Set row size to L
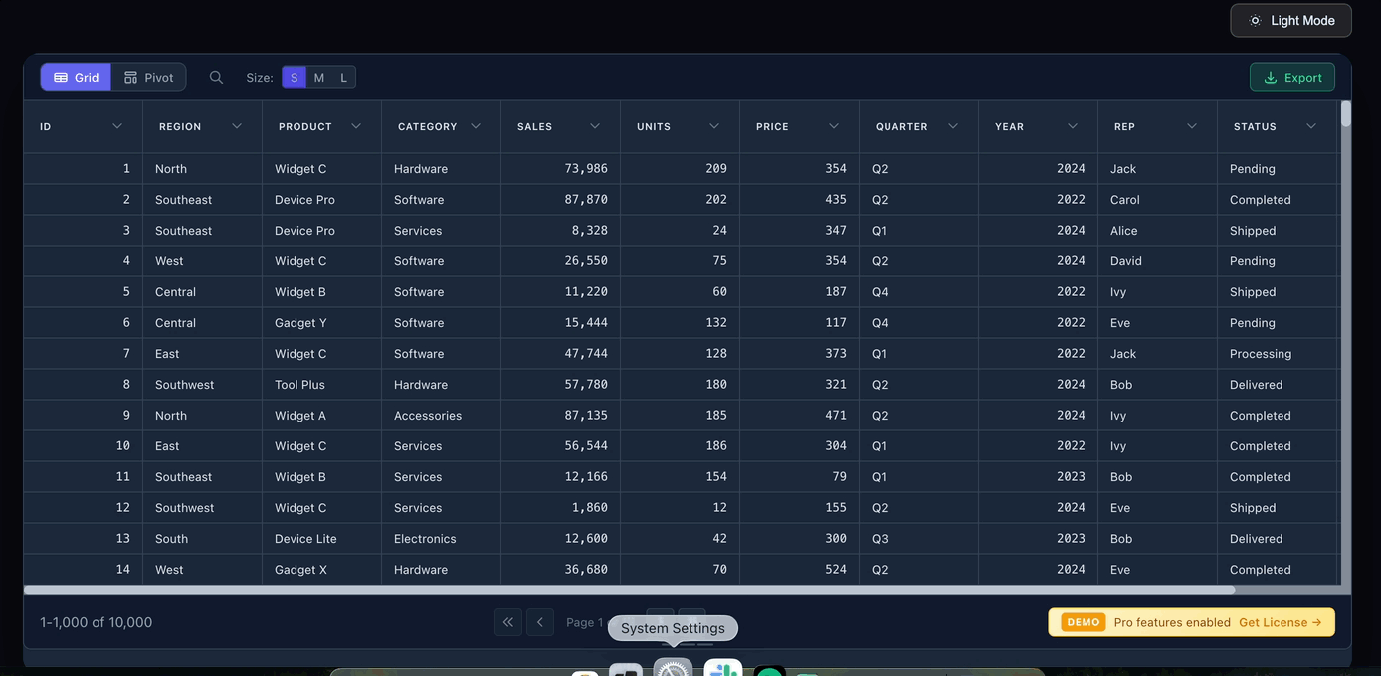1381x676 pixels. pyautogui.click(x=343, y=78)
